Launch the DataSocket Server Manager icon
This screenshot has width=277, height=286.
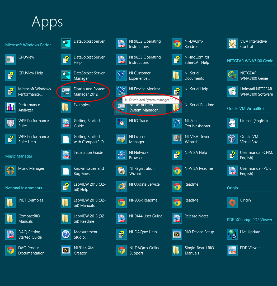click(66, 75)
